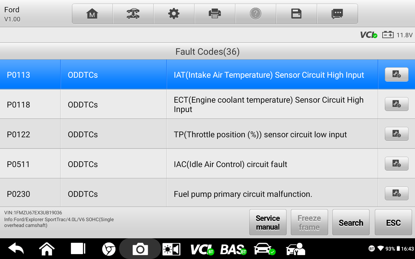Go to the Ford main menu home icon
This screenshot has height=259, width=415.
[x=92, y=14]
